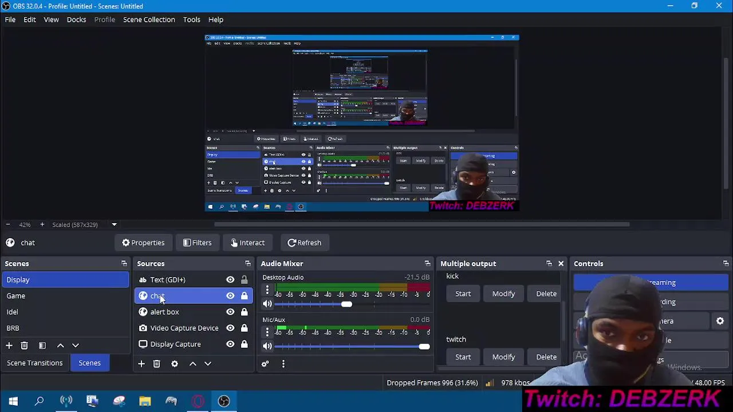Float the Scenes dock

point(124,264)
